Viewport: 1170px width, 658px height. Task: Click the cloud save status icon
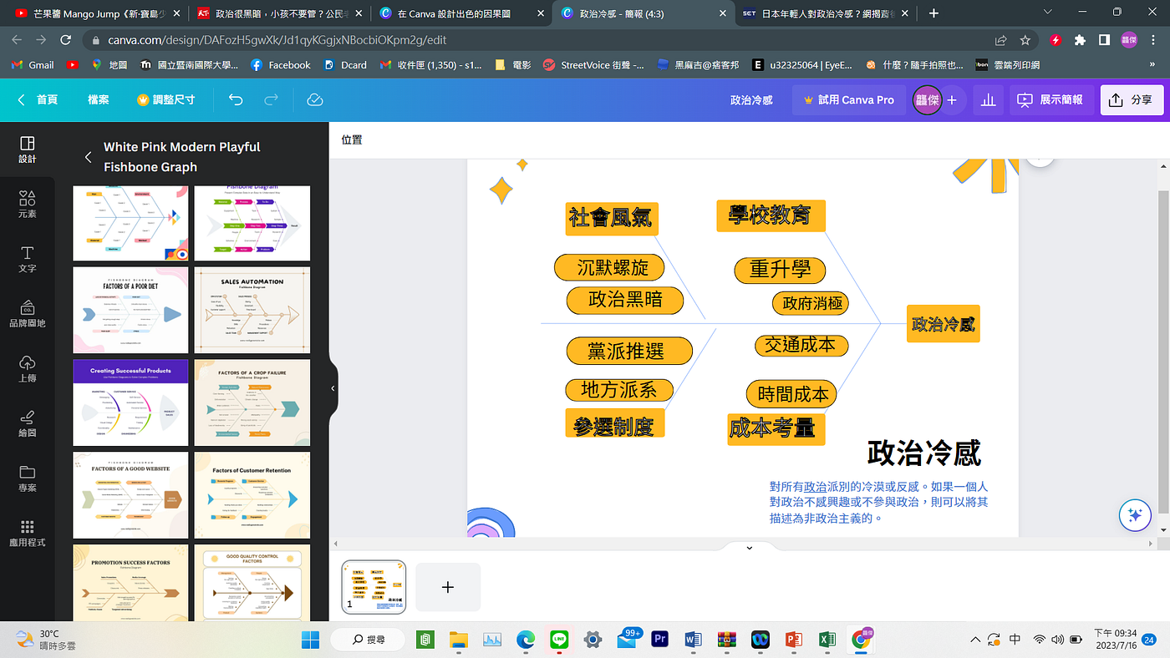pos(315,99)
